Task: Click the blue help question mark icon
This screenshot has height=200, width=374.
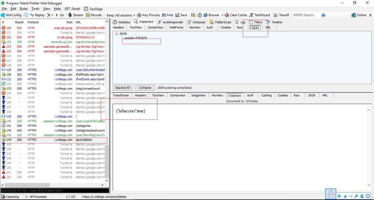Action: pos(323,15)
